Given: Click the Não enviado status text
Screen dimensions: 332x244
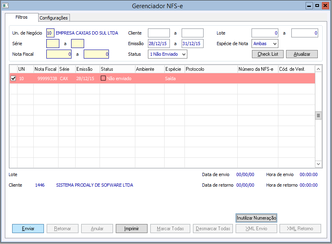Looking at the screenshot, I should [x=119, y=78].
